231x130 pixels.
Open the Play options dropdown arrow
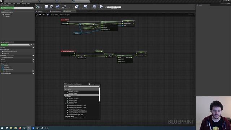point(105,7)
